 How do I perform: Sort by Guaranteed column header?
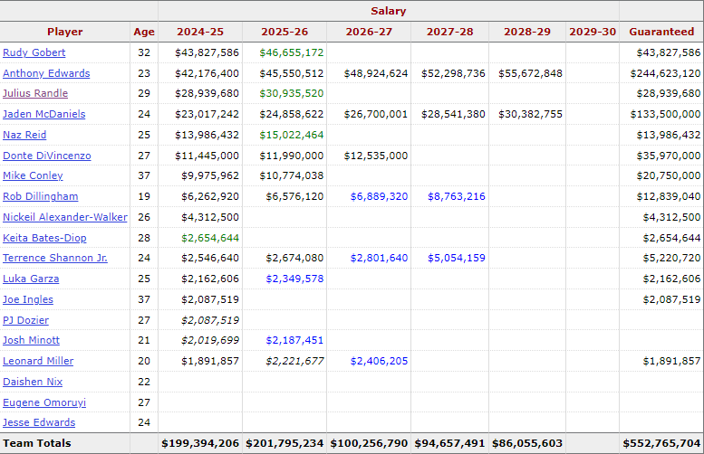661,32
